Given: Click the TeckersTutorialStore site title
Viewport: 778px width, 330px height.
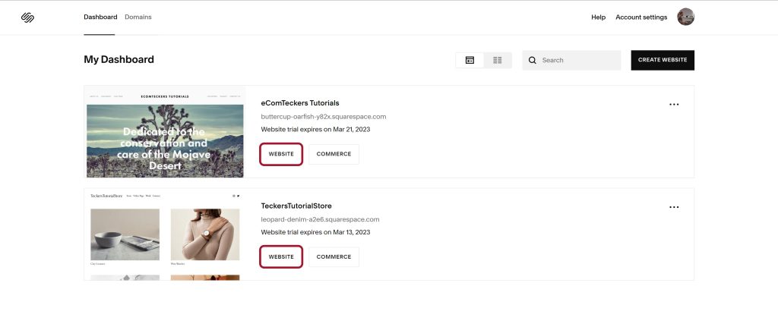Looking at the screenshot, I should point(296,206).
